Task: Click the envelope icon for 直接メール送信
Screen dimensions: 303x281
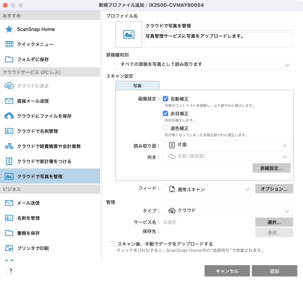Action: pos(9,101)
